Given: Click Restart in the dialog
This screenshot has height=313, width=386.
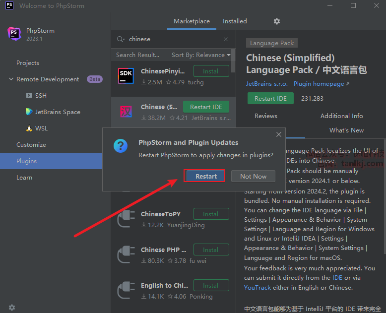Looking at the screenshot, I should (206, 176).
